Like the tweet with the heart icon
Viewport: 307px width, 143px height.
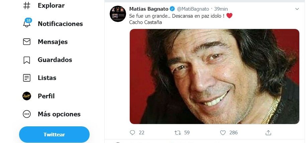coord(223,133)
